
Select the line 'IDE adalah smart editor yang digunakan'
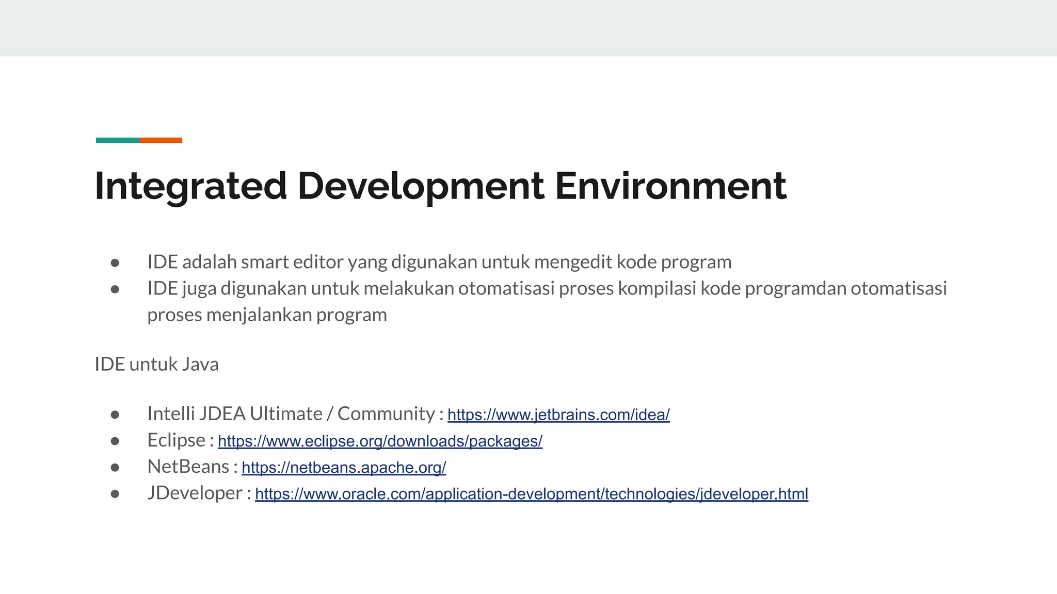pos(439,262)
